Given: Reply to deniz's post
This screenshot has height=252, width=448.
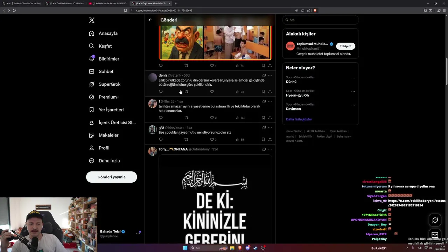Looking at the screenshot, I should pos(161,92).
